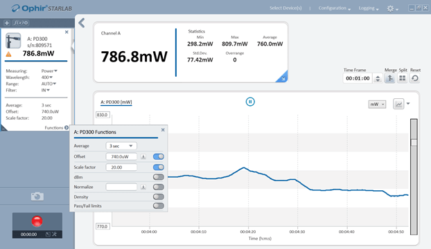The image size is (431, 249).
Task: Open the f(x) math function button
Action: click(21, 23)
